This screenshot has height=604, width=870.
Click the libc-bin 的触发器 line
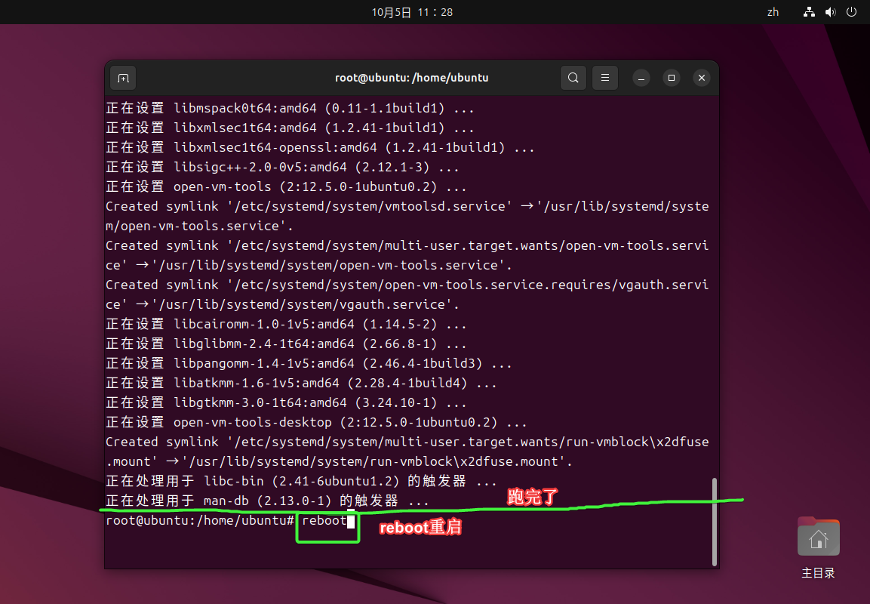click(x=301, y=482)
